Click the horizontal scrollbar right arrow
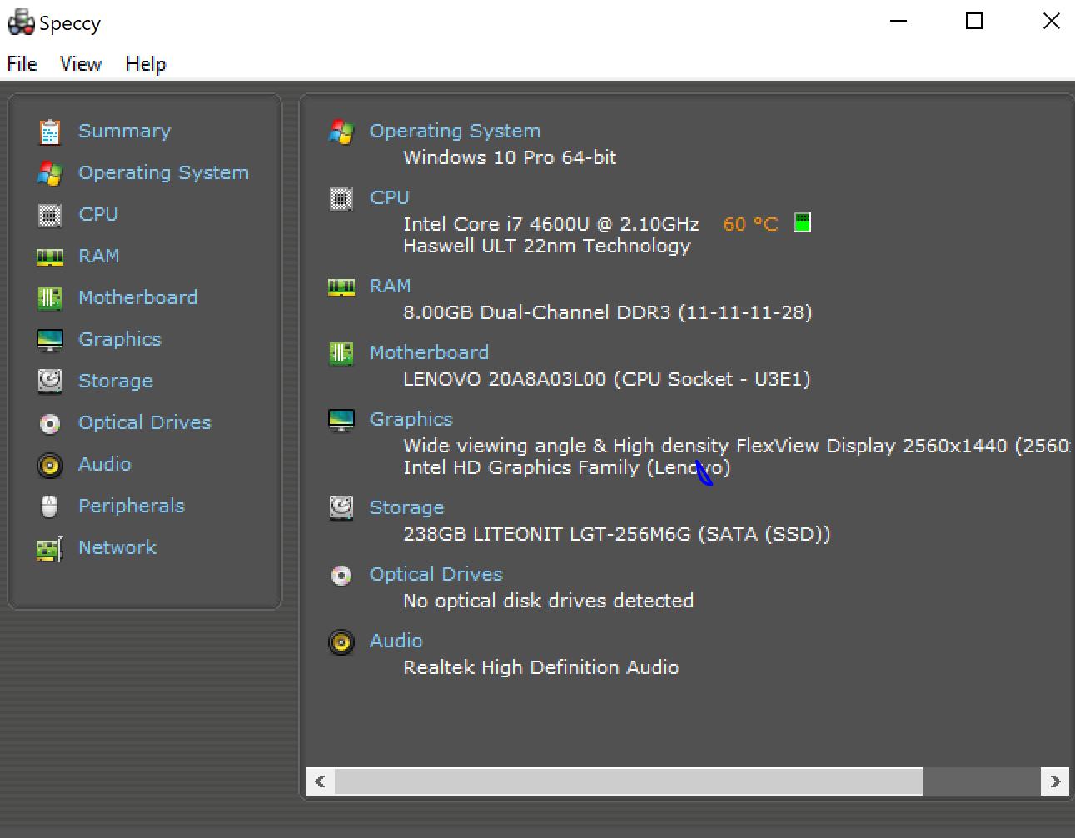Screen dimensions: 1075x838 (1055, 781)
